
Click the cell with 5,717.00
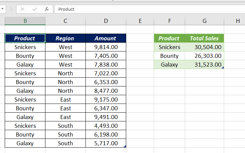click(106, 143)
